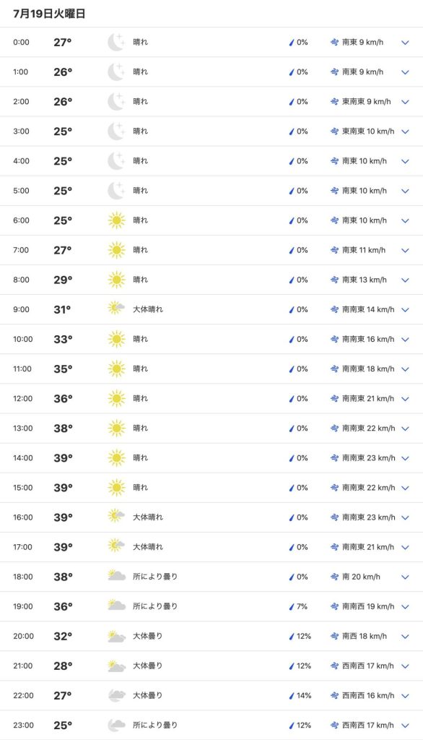Click the 南南東 23 km/h wind text at 16:00
Viewport: 423px width, 740px height.
(368, 517)
